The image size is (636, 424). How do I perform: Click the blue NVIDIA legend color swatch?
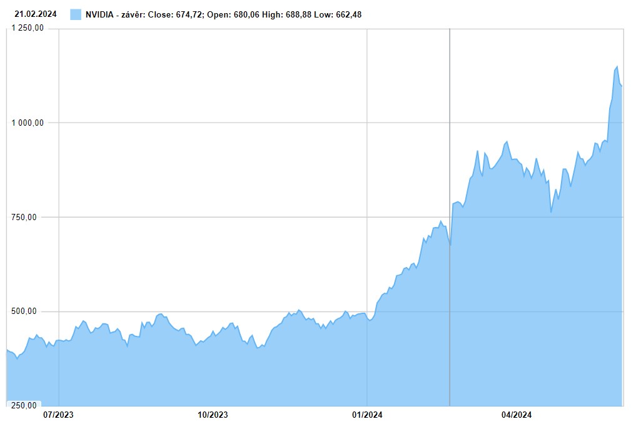(x=76, y=14)
